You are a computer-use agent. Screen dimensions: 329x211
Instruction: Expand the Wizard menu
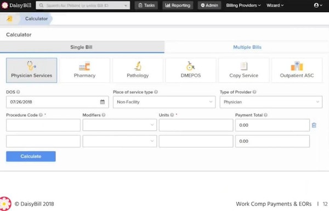coord(275,5)
